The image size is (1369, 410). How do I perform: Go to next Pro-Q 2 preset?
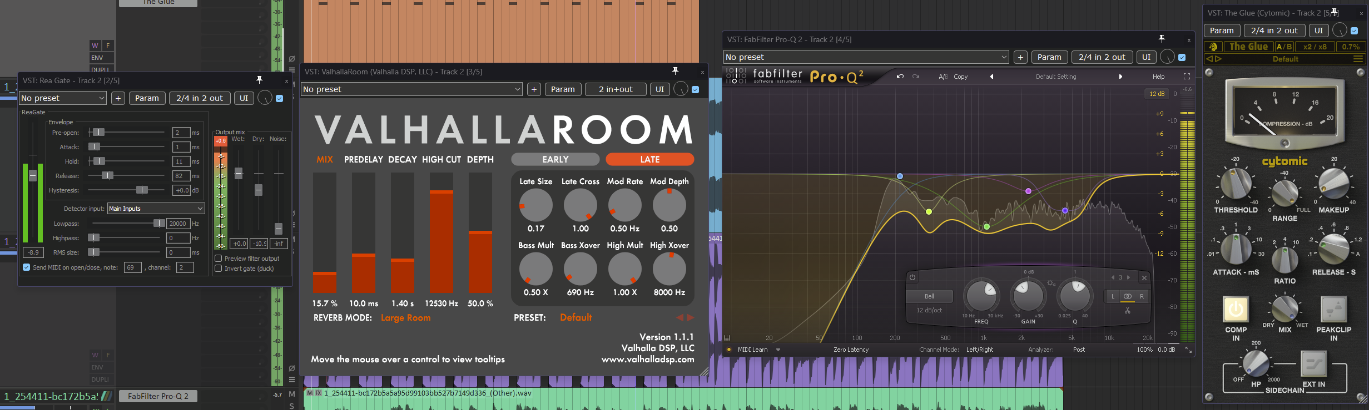point(1120,77)
